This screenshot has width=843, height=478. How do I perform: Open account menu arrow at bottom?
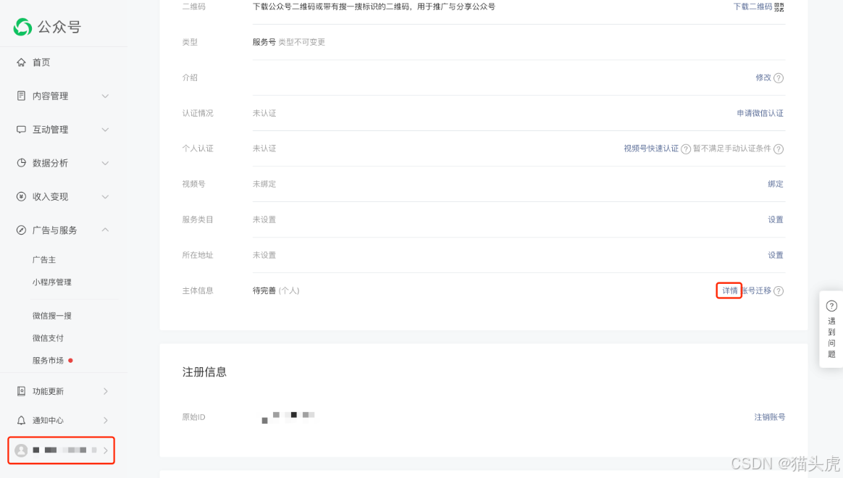[106, 450]
